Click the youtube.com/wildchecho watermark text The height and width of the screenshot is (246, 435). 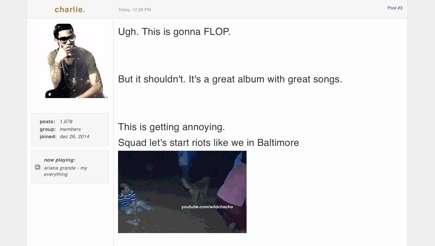click(x=207, y=207)
